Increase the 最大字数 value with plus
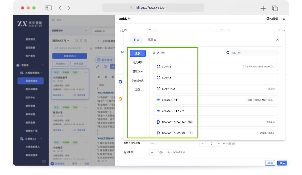302x175 pixels. click(x=169, y=153)
